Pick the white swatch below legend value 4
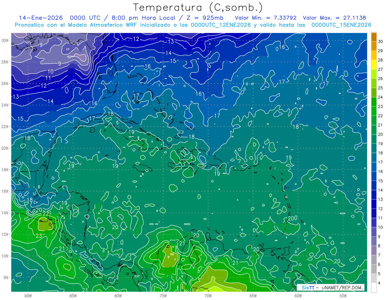This screenshot has width=389, height=300. 374,288
